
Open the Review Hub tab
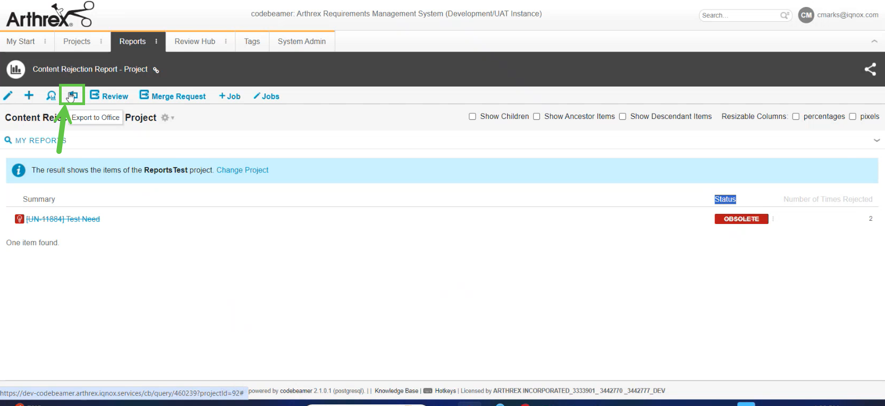pos(195,41)
